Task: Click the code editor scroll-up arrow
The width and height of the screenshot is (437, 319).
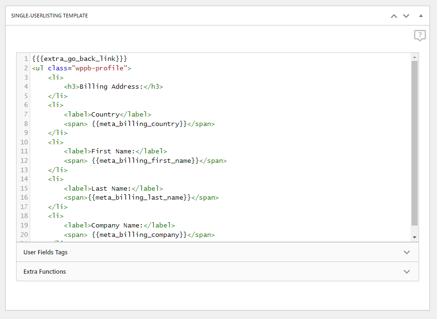Action: pos(414,57)
